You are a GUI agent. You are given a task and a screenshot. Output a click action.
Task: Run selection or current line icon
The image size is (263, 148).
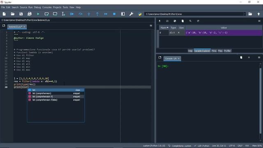coord(63,14)
